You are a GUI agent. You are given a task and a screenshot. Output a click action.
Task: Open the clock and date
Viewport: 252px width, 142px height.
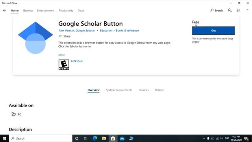pos(236,138)
